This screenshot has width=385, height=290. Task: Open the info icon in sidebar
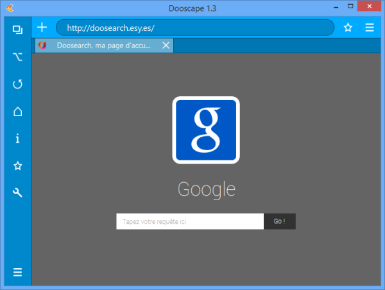[17, 139]
